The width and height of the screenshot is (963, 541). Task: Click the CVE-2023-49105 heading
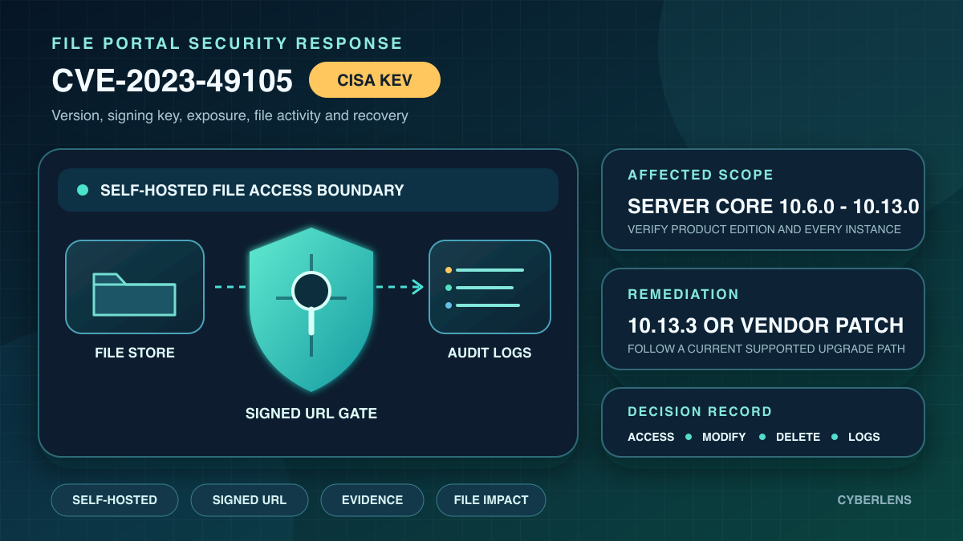click(172, 81)
